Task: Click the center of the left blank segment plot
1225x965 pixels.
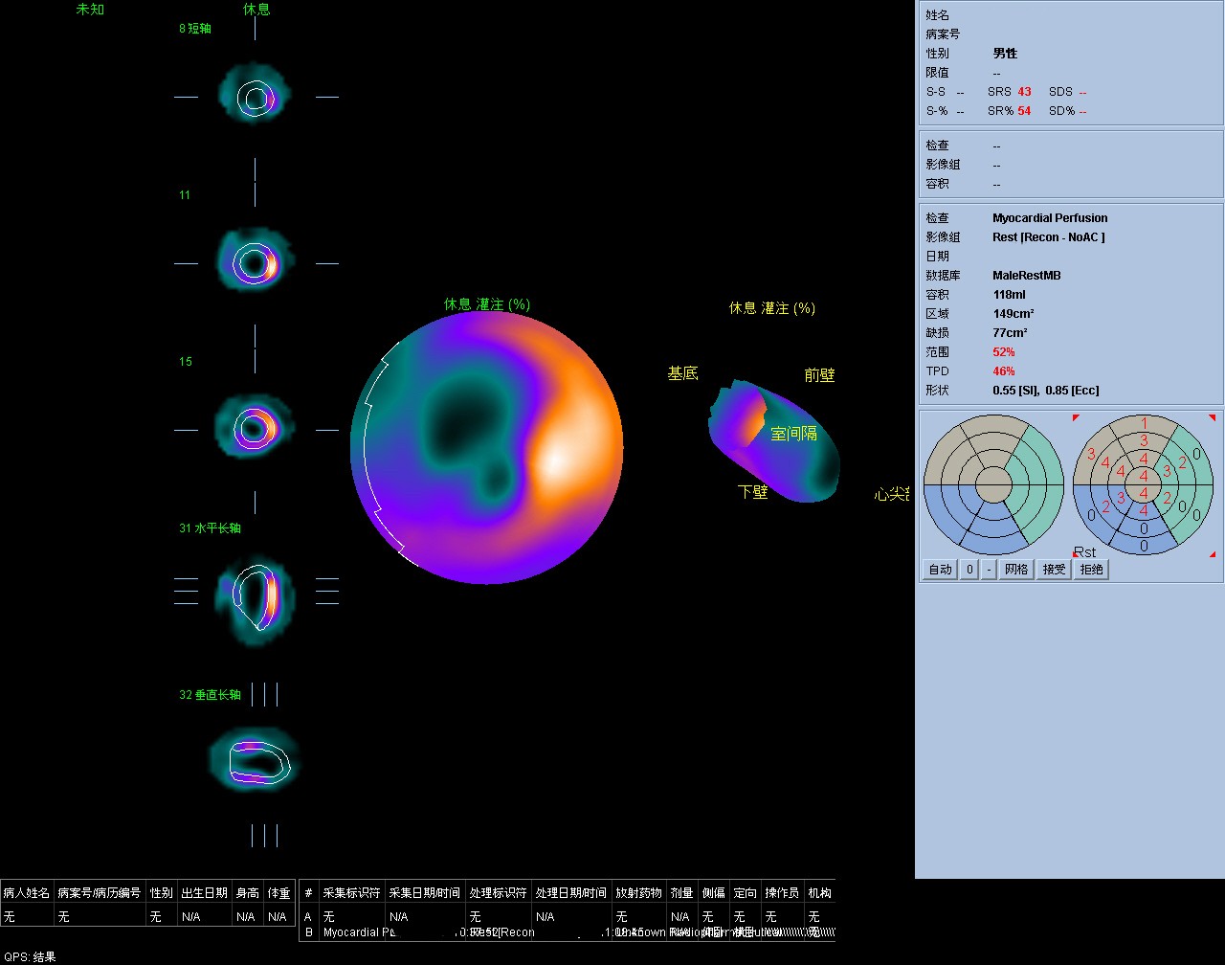Action: [993, 484]
